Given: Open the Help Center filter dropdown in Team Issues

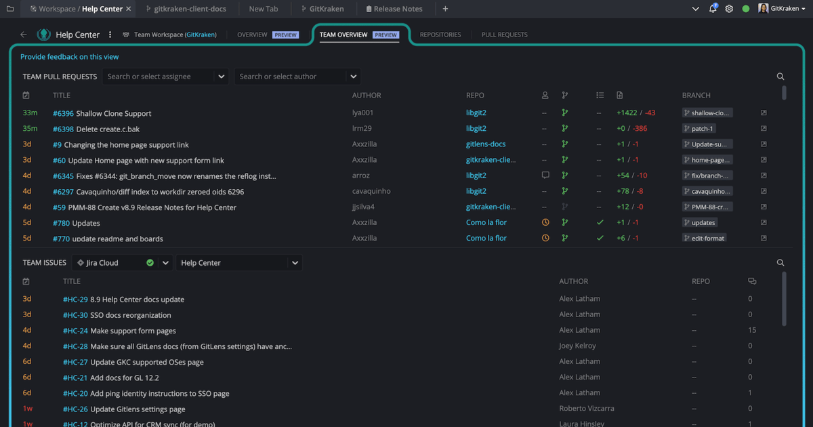Looking at the screenshot, I should coord(295,262).
